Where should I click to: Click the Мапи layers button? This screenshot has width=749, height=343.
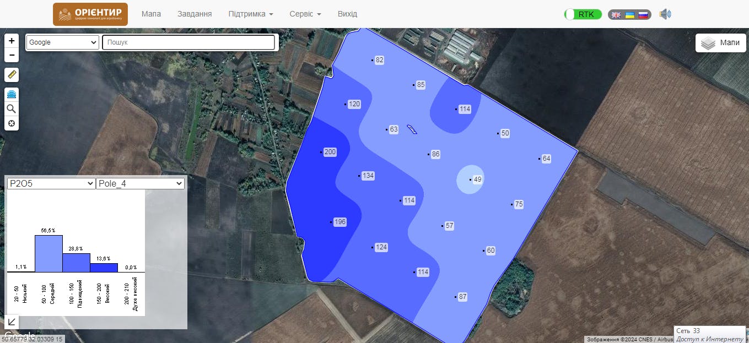(720, 43)
